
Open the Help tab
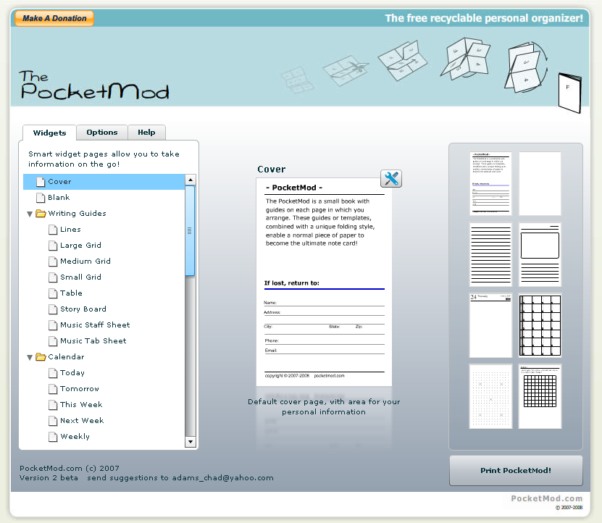point(146,133)
